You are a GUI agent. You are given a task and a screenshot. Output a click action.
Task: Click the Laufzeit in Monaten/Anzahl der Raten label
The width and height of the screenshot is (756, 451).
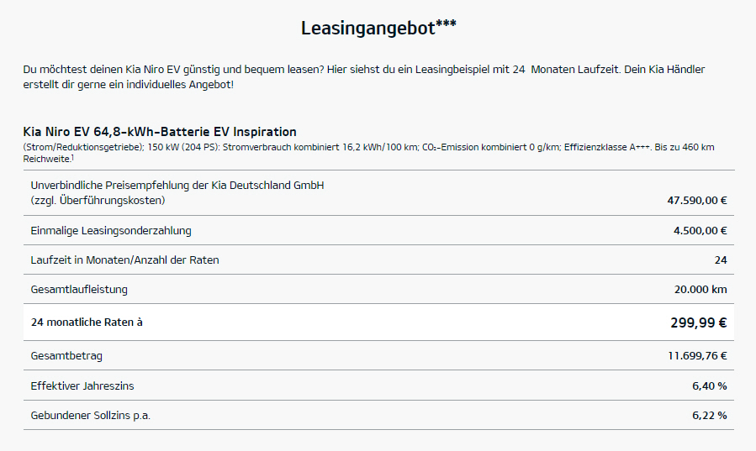tap(124, 260)
